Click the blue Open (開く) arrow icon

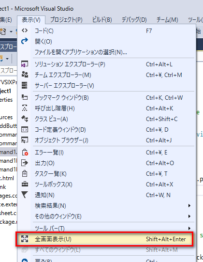pos(25,41)
